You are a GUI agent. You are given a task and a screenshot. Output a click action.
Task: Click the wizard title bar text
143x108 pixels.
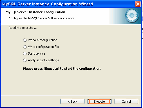(48, 4)
